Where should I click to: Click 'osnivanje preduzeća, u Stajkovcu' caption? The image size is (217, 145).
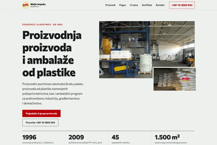coord(38,143)
